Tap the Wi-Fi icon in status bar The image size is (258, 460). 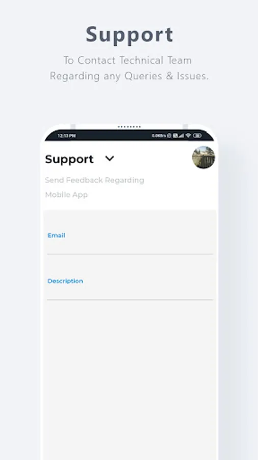(x=188, y=135)
